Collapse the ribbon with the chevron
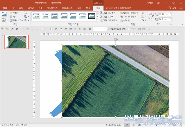 point(182,25)
